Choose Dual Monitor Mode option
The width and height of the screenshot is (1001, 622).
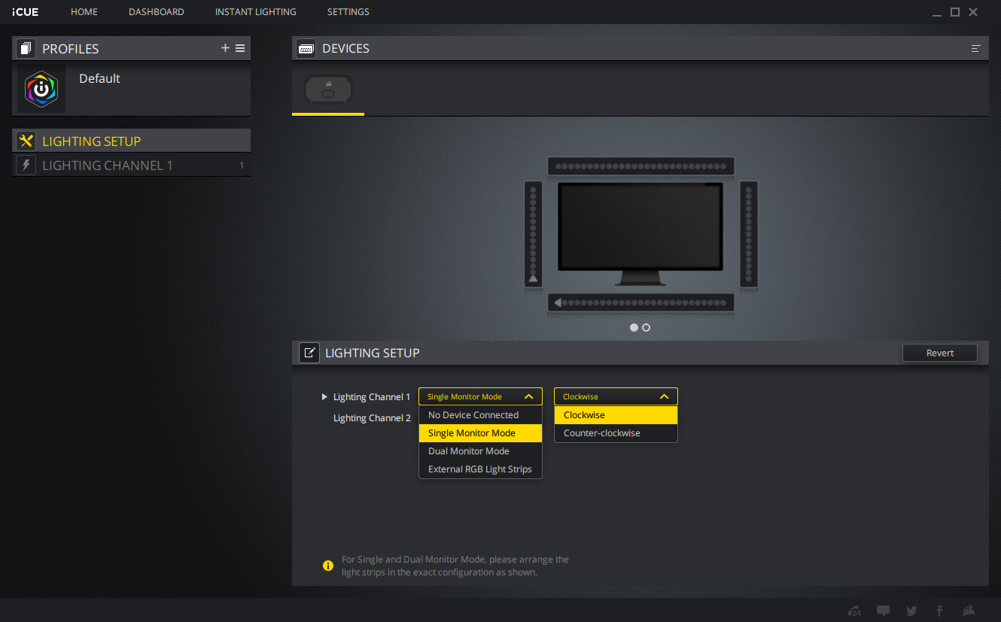[x=480, y=451]
